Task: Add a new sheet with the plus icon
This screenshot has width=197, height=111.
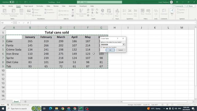Action: (x=25, y=101)
